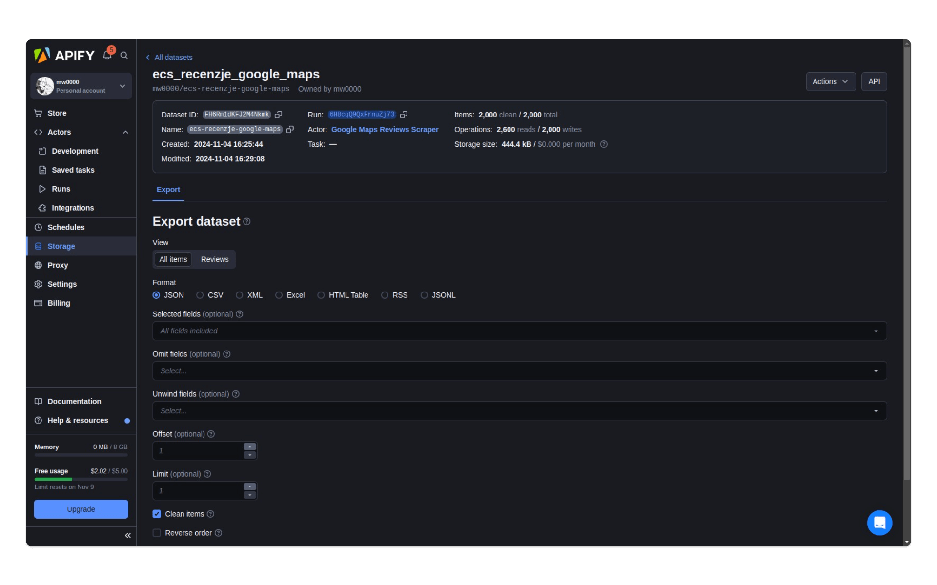Increase the Limit value stepper
Image resolution: width=937 pixels, height=585 pixels.
pos(250,487)
